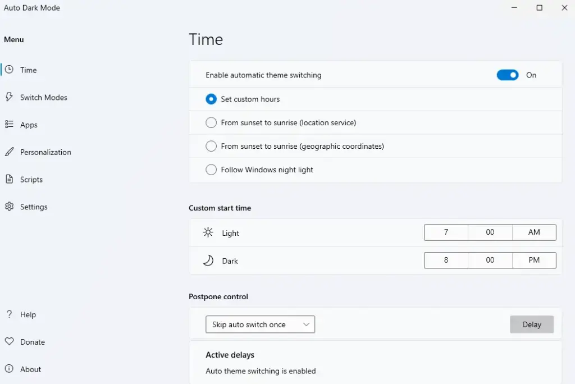Click the 'Postpone control' heading

[x=218, y=297]
